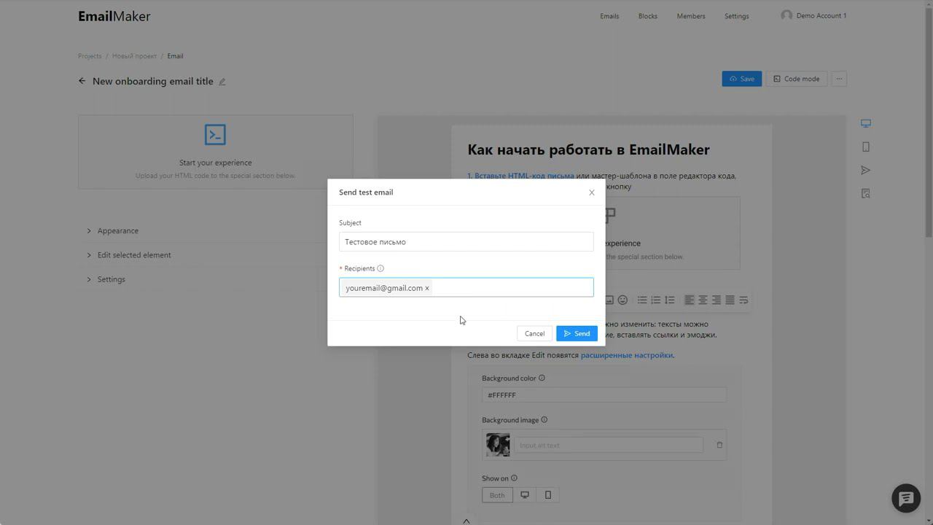This screenshot has height=525, width=933.
Task: Select desktop-only under Show on
Action: (x=524, y=495)
